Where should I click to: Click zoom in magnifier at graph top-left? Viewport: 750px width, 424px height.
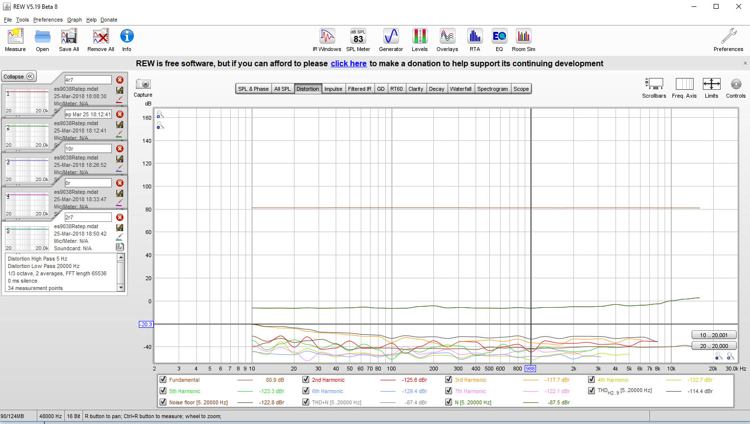(160, 114)
